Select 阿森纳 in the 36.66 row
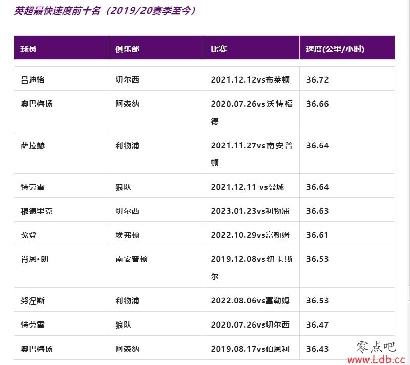 pos(127,104)
